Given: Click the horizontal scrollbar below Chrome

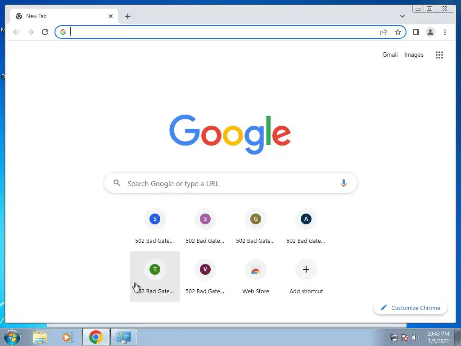Looking at the screenshot, I should tap(227, 326).
